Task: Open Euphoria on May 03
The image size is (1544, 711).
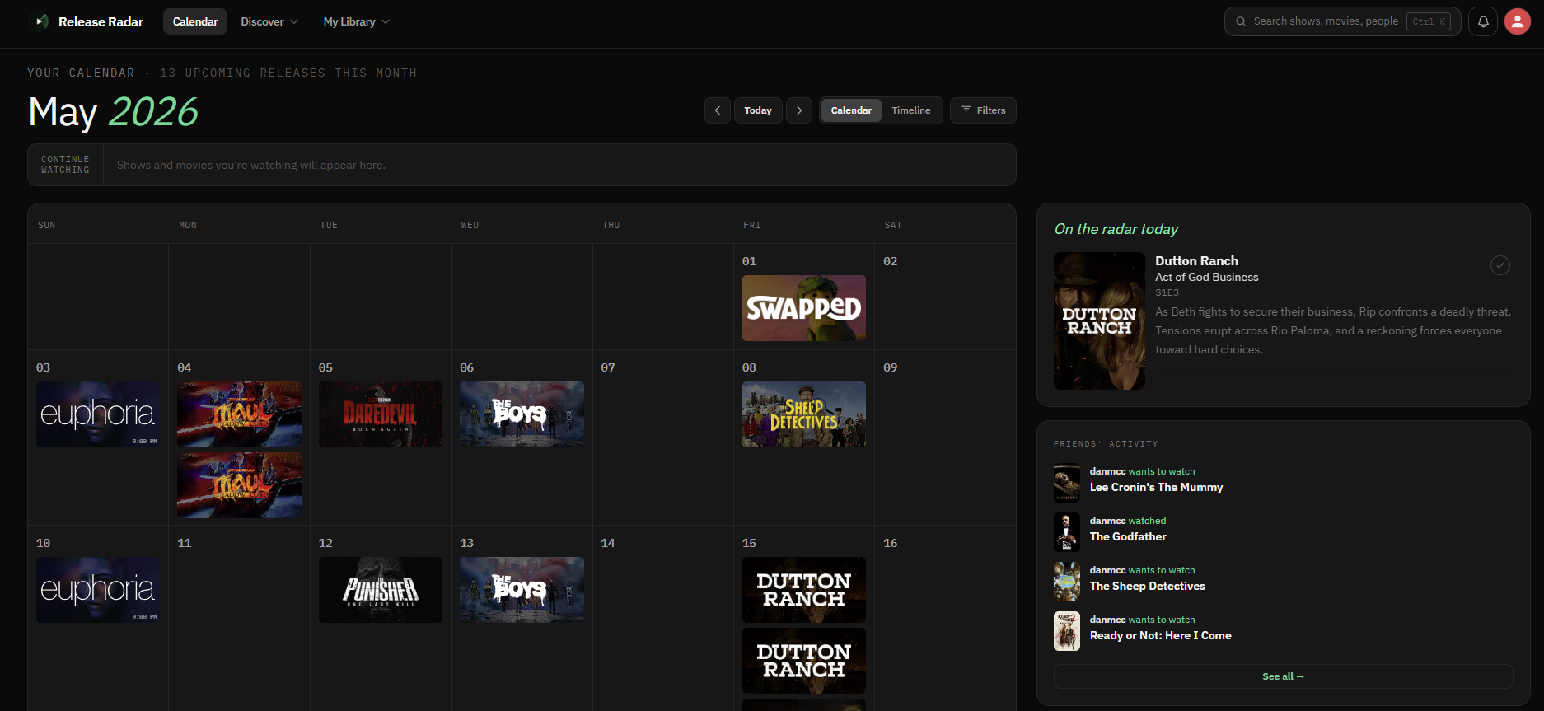Action: [x=98, y=414]
